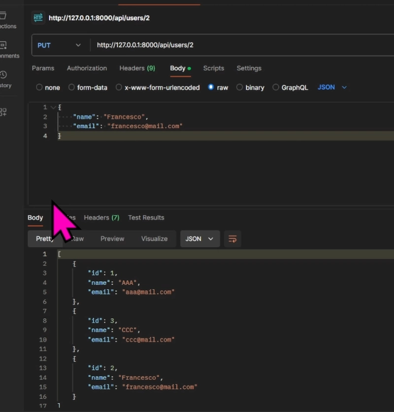Click the request URL input field
Viewport: 394px width, 412px height.
[243, 45]
